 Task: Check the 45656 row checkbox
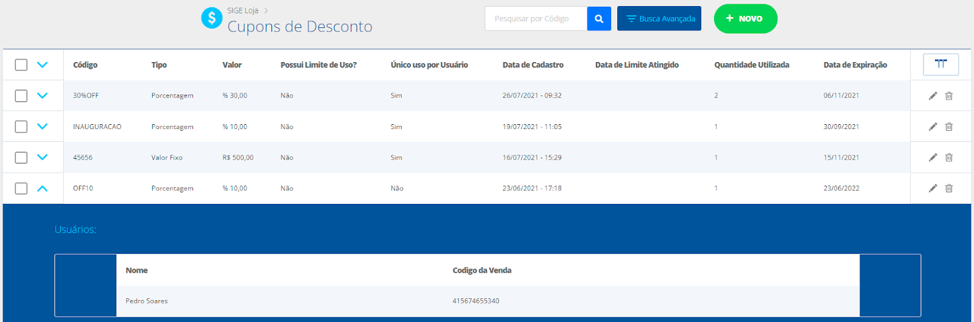(x=21, y=158)
